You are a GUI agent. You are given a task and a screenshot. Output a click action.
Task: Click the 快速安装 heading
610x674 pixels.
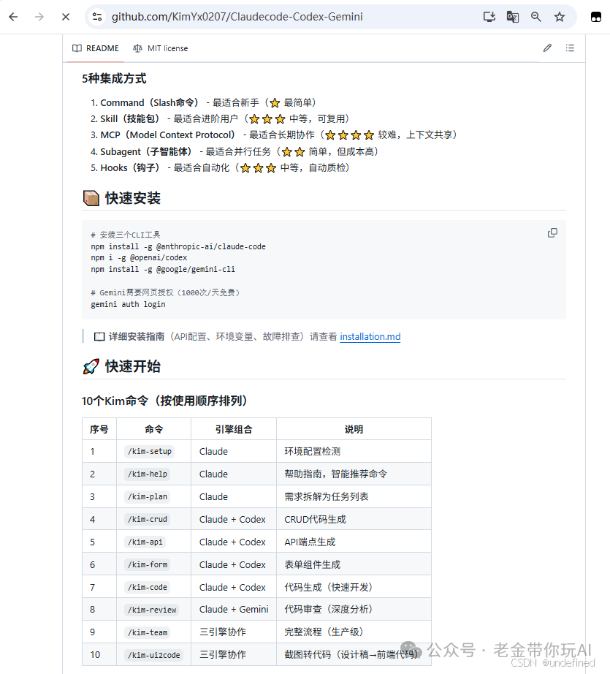[x=121, y=198]
